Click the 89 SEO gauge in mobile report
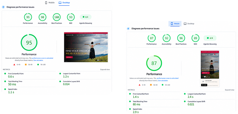The image size is (238, 114). pyautogui.click(x=195, y=38)
